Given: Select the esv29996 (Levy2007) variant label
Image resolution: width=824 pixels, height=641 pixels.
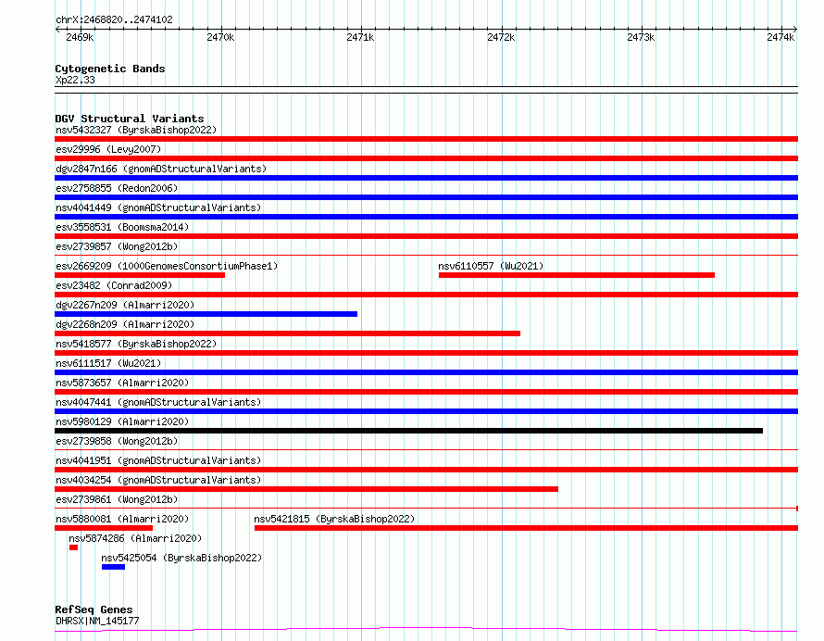Looking at the screenshot, I should [x=108, y=149].
